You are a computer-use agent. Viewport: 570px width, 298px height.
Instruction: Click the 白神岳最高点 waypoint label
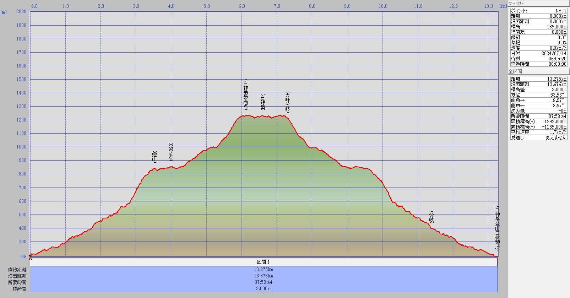245,95
